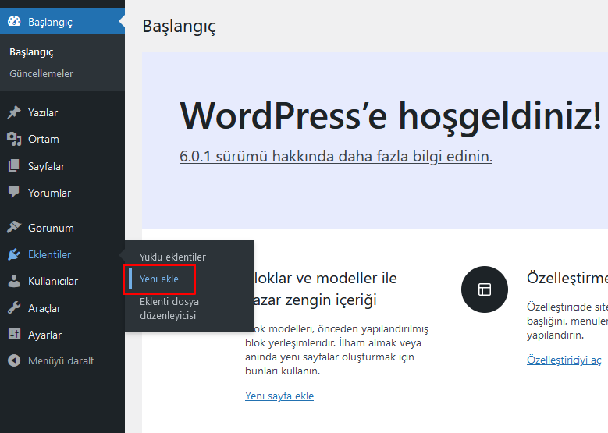Viewport: 608px width, 433px height.
Task: Follow the 6.0.1 sürümü hakkında link
Action: point(336,156)
